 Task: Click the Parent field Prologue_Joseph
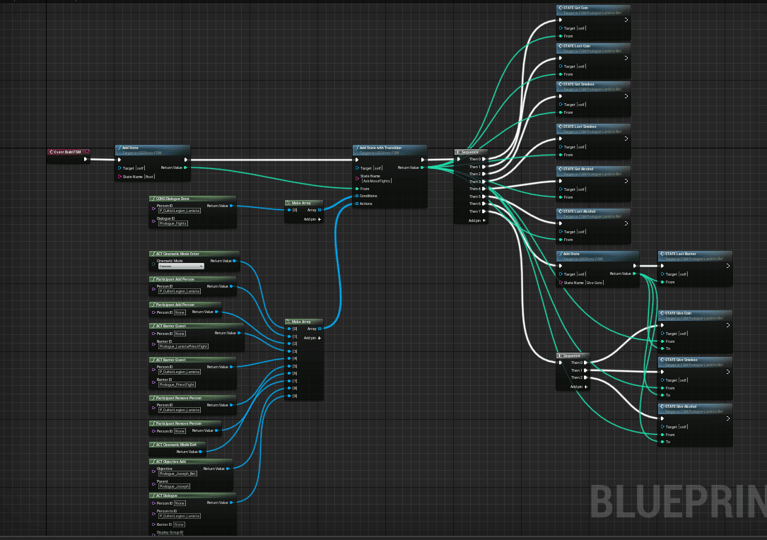click(174, 487)
